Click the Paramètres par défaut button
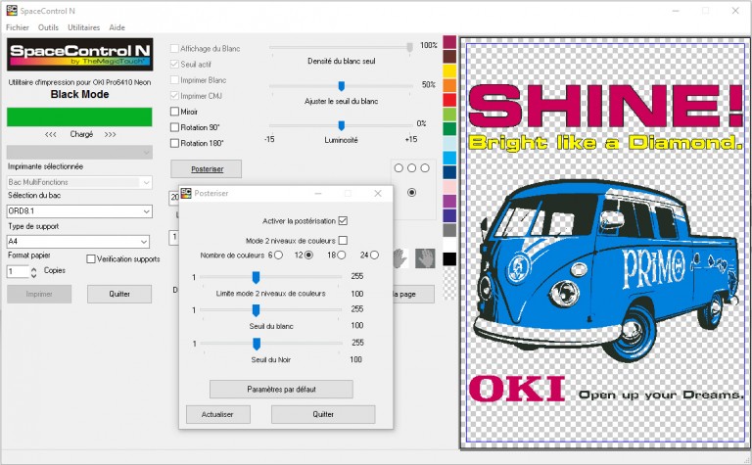Screen dimensions: 752x465 coord(281,390)
